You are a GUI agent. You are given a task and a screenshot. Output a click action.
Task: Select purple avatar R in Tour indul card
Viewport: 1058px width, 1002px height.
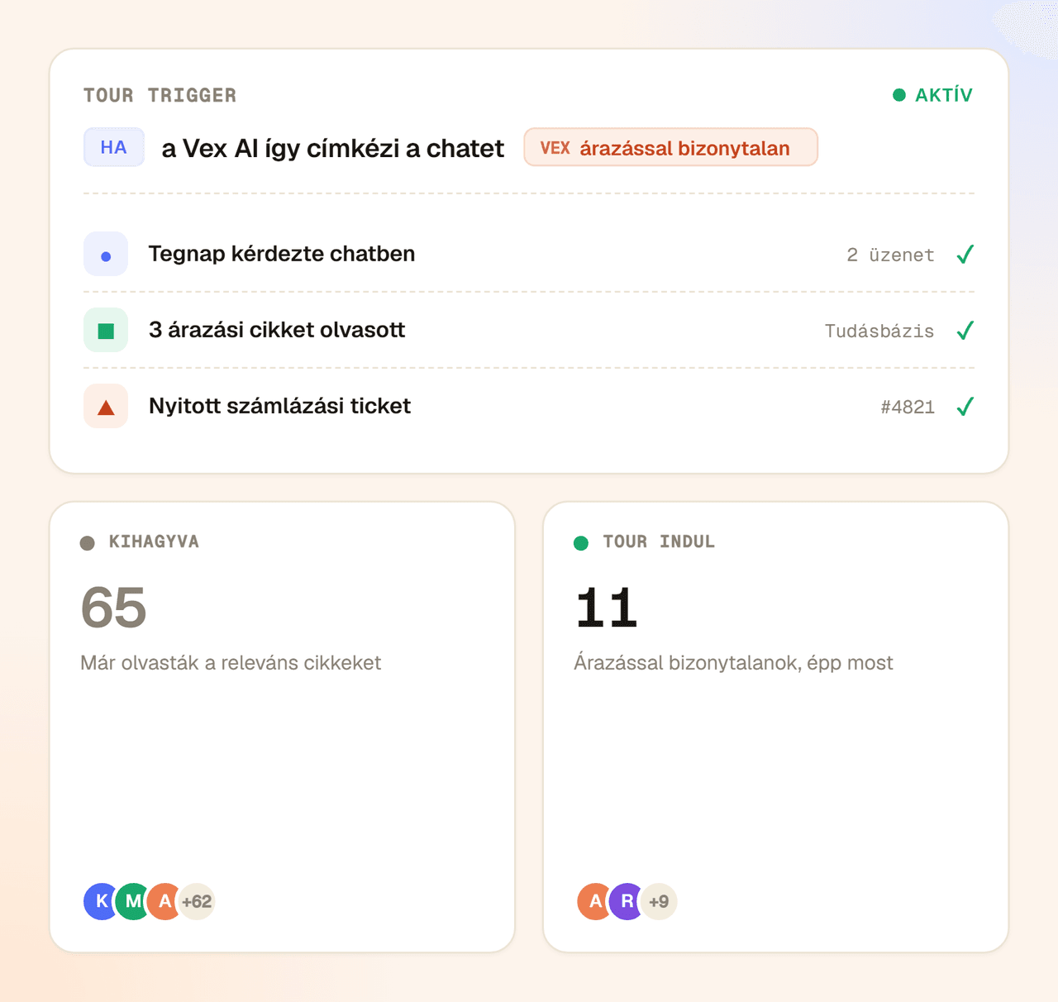pos(627,901)
